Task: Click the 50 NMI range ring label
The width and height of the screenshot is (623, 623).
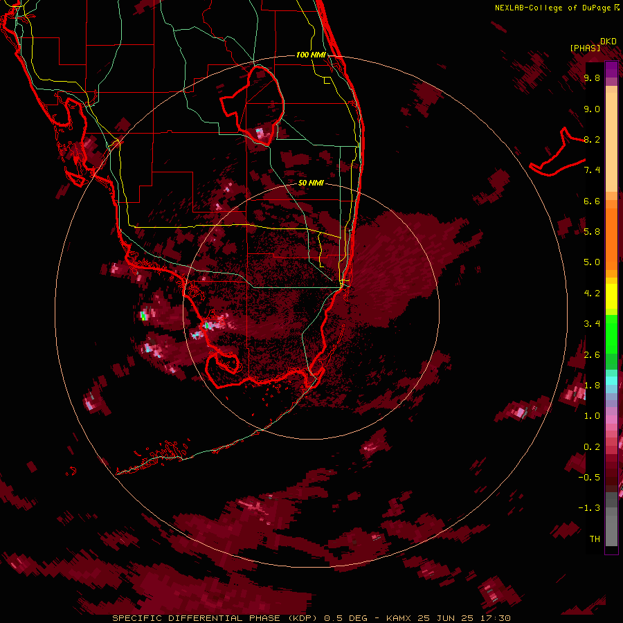Action: point(311,183)
